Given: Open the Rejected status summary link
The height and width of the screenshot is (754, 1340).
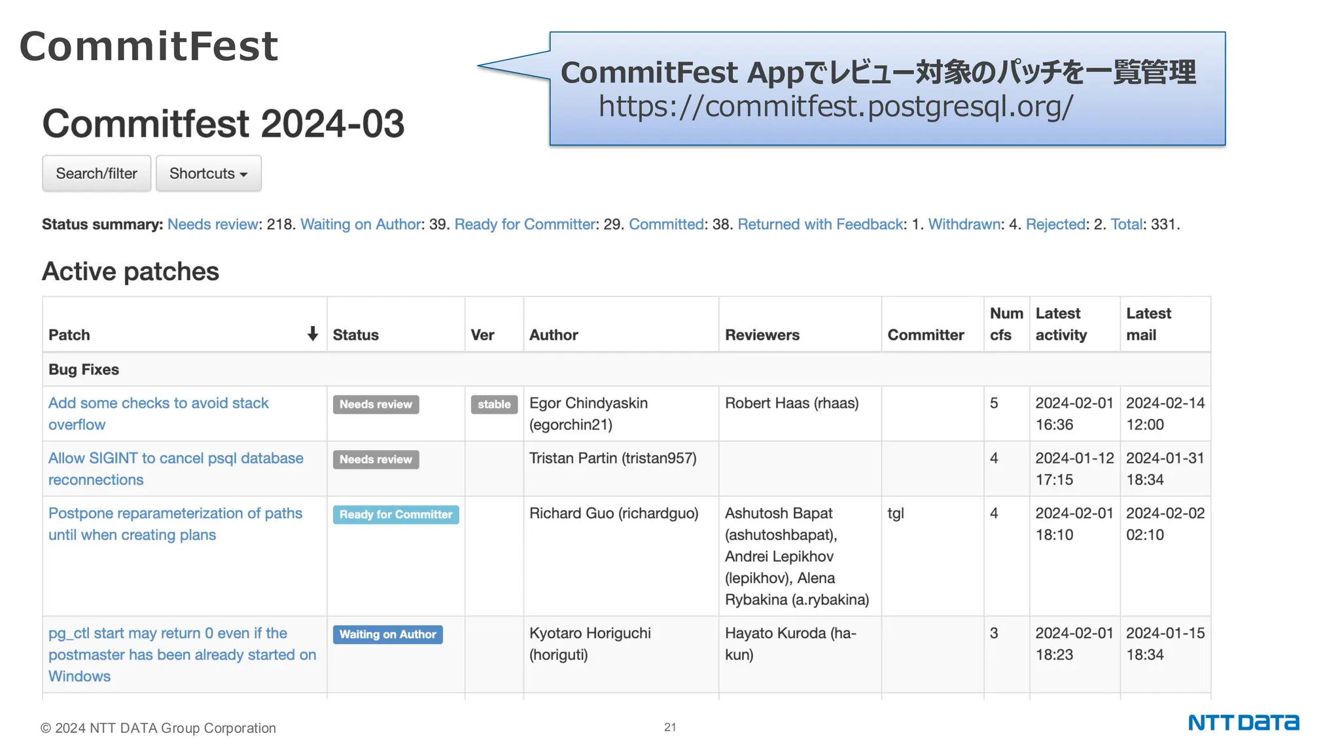Looking at the screenshot, I should coord(1055,224).
